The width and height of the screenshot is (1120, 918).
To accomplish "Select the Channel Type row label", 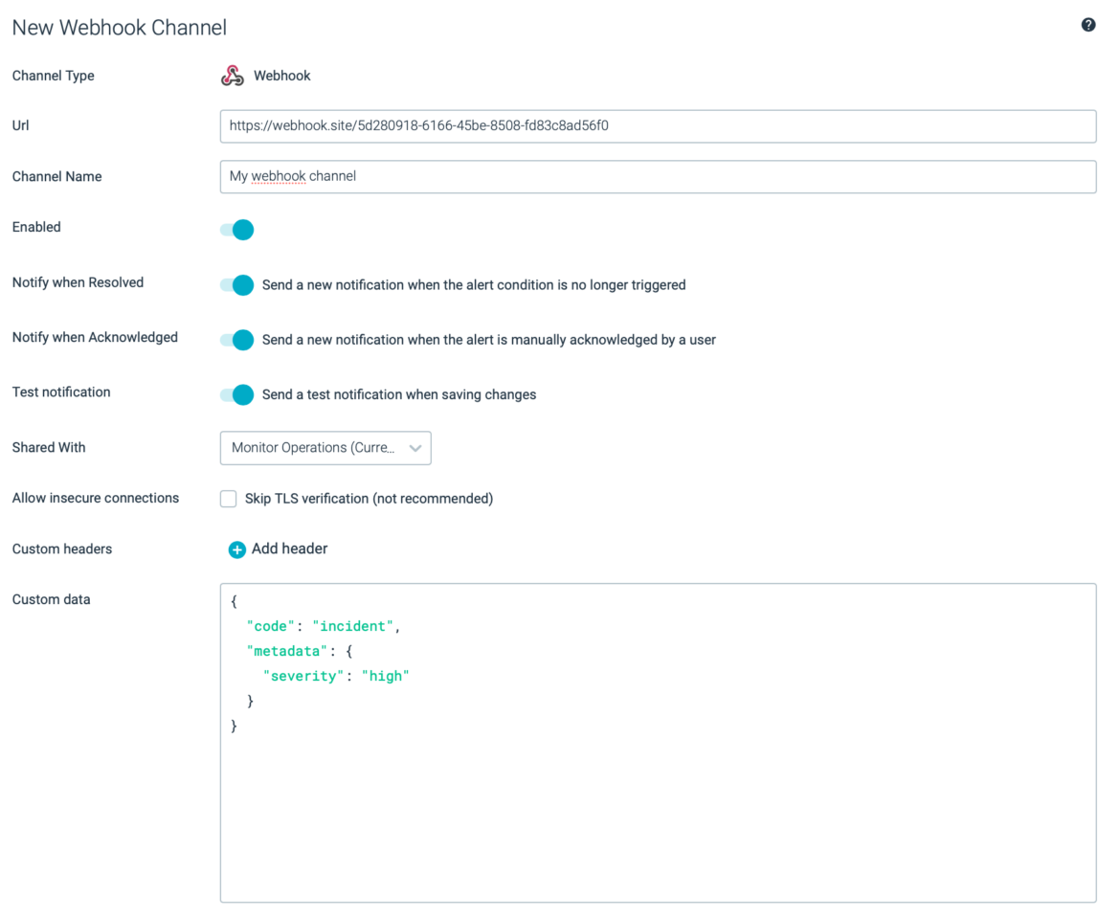I will 53,75.
